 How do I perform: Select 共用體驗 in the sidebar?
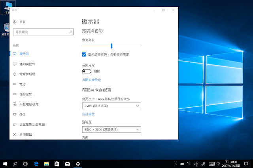(26, 134)
